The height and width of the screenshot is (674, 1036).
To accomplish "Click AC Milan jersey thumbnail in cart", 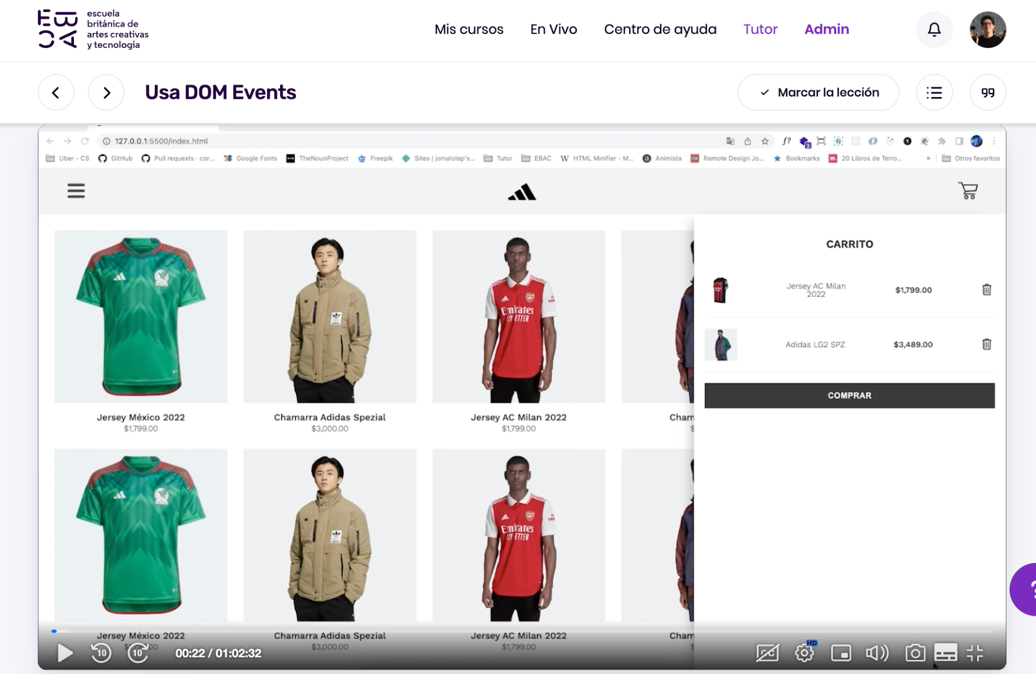I will click(x=721, y=290).
